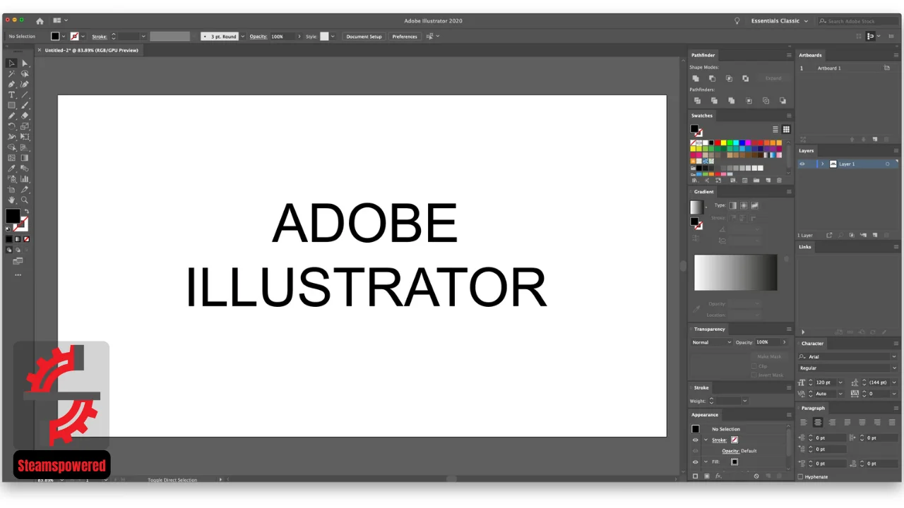This screenshot has height=508, width=904.
Task: Align paragraph text left
Action: (803, 422)
